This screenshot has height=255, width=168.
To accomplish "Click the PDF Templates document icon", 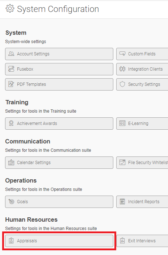I will point(11,84).
